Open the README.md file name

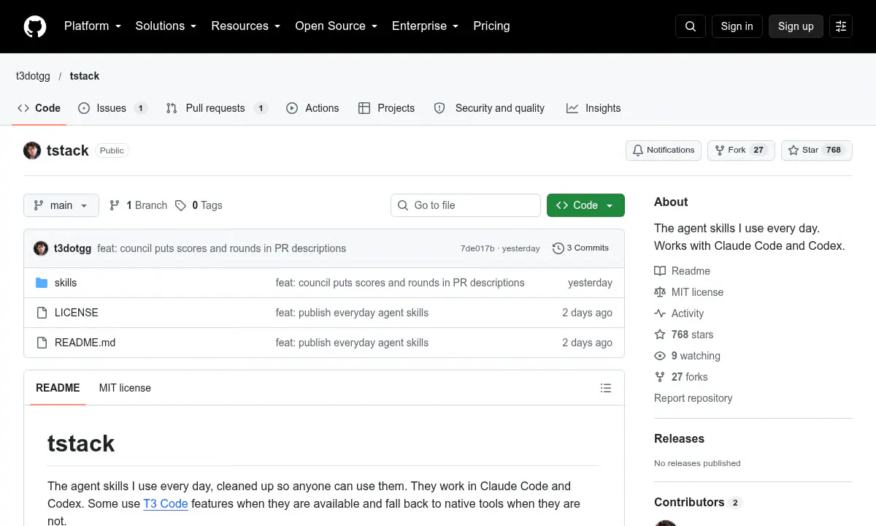pyautogui.click(x=85, y=343)
